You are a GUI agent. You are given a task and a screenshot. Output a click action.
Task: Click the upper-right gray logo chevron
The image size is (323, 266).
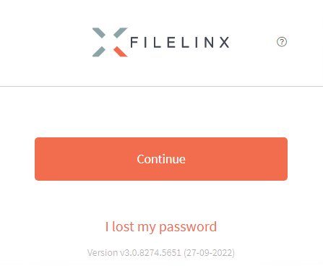pyautogui.click(x=121, y=33)
